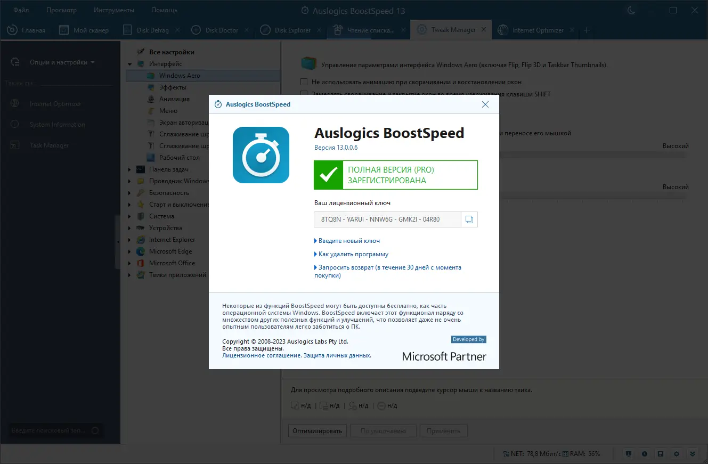Screen dimensions: 708x464
Task: Switch to the Disk Doctor tab
Action: [215, 30]
